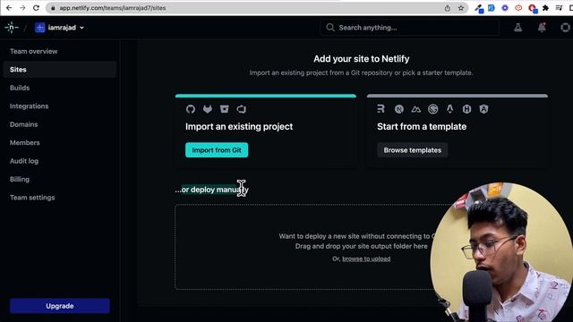Viewport: 573px width, 322px height.
Task: Click browser forward arrow
Action: pyautogui.click(x=22, y=8)
